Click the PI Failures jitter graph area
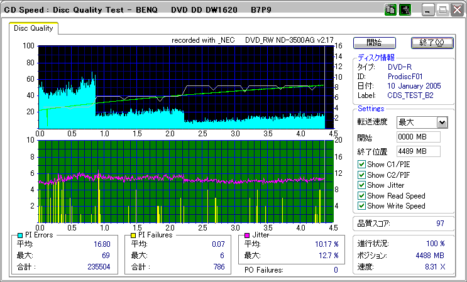Image resolution: width=467 pixels, height=282 pixels. point(186,181)
